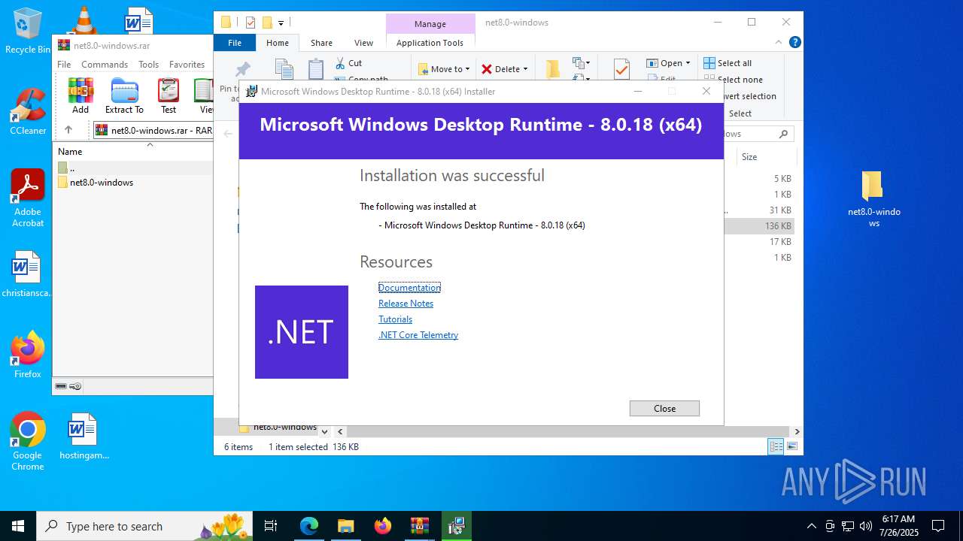Click Select all in File Explorer ribbon
Screen dimensions: 963x541
coord(728,63)
